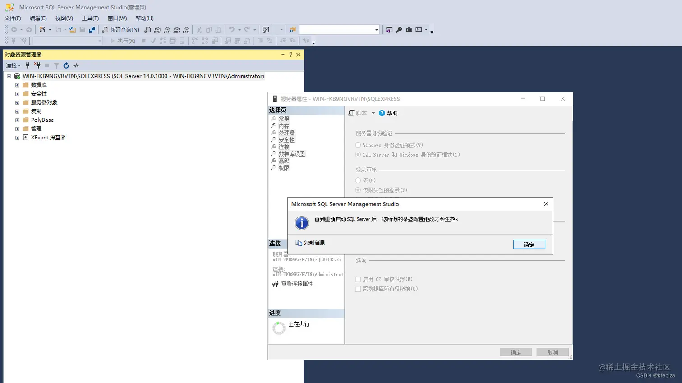Click the navigate Forward arrow in toolbar

click(29, 30)
